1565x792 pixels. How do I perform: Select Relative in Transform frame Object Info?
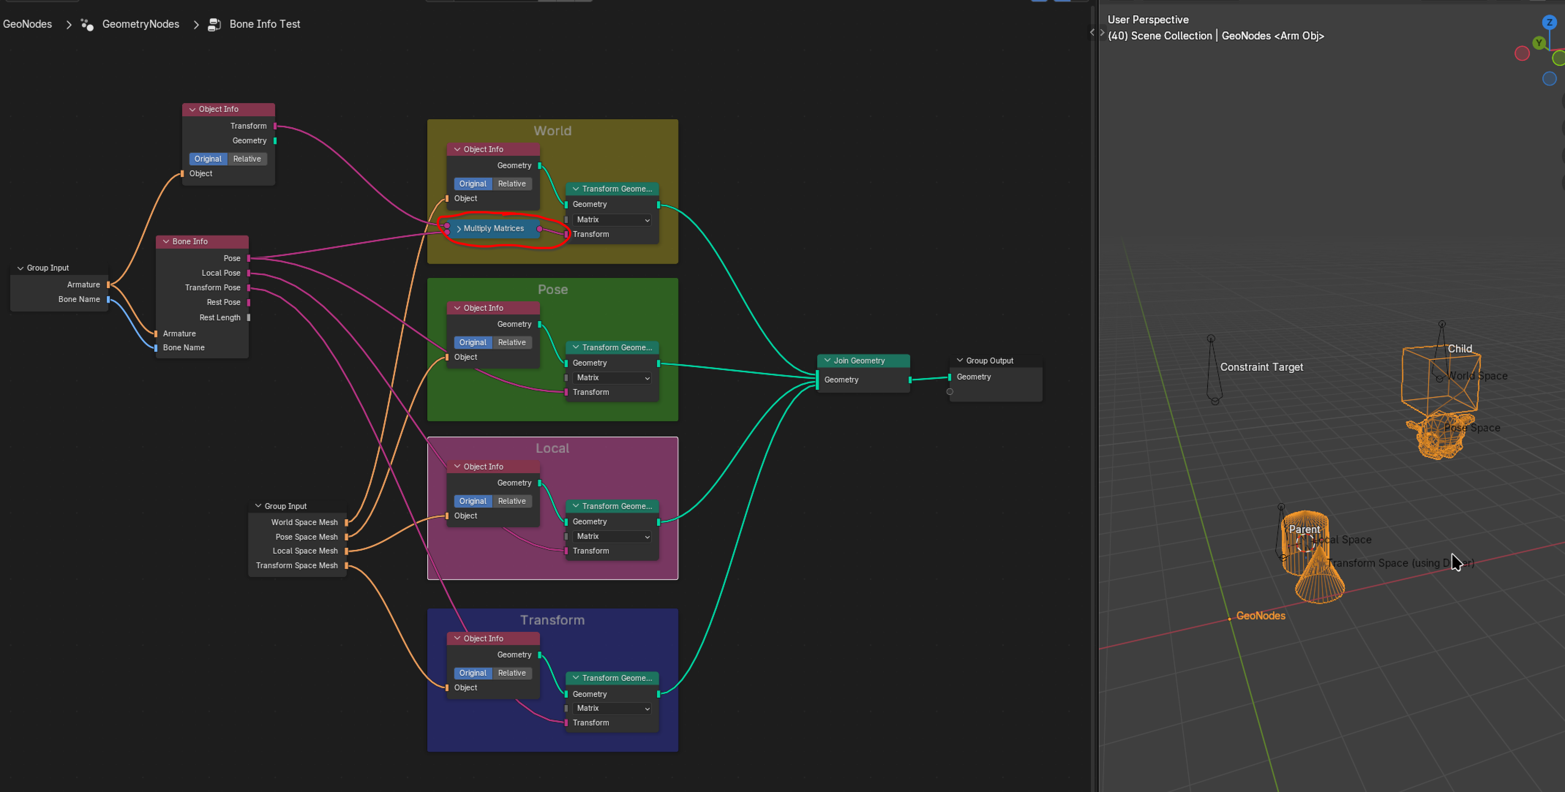coord(511,673)
